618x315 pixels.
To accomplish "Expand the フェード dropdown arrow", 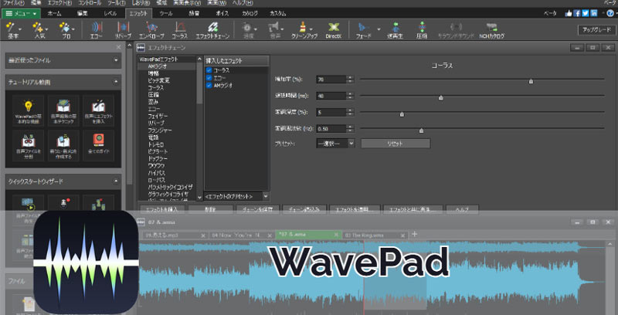I will (x=379, y=29).
